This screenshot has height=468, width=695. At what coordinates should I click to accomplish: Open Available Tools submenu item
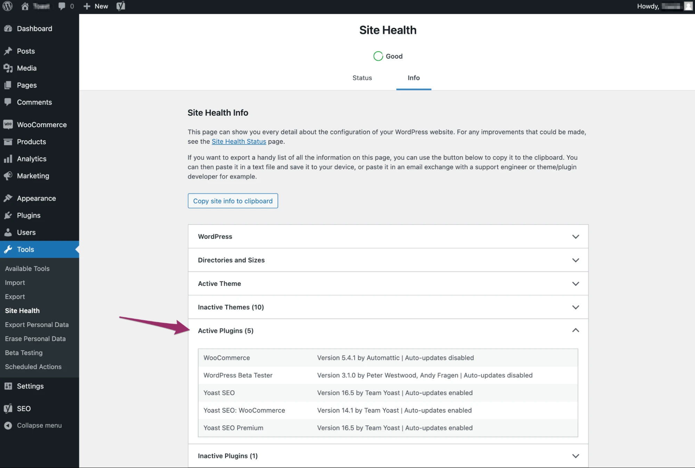coord(27,269)
